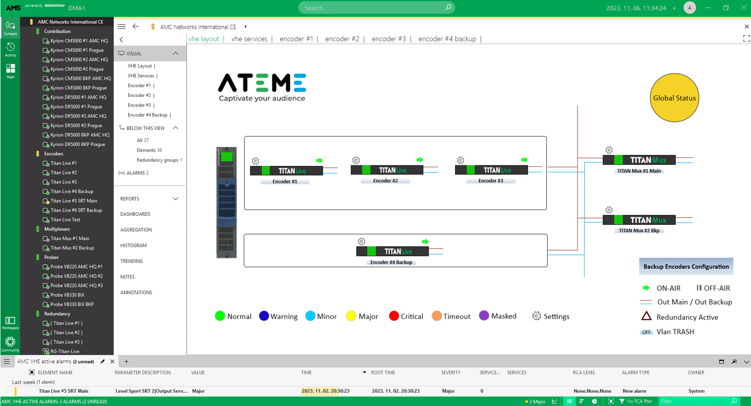Switch to the vhe services tab

pos(249,39)
